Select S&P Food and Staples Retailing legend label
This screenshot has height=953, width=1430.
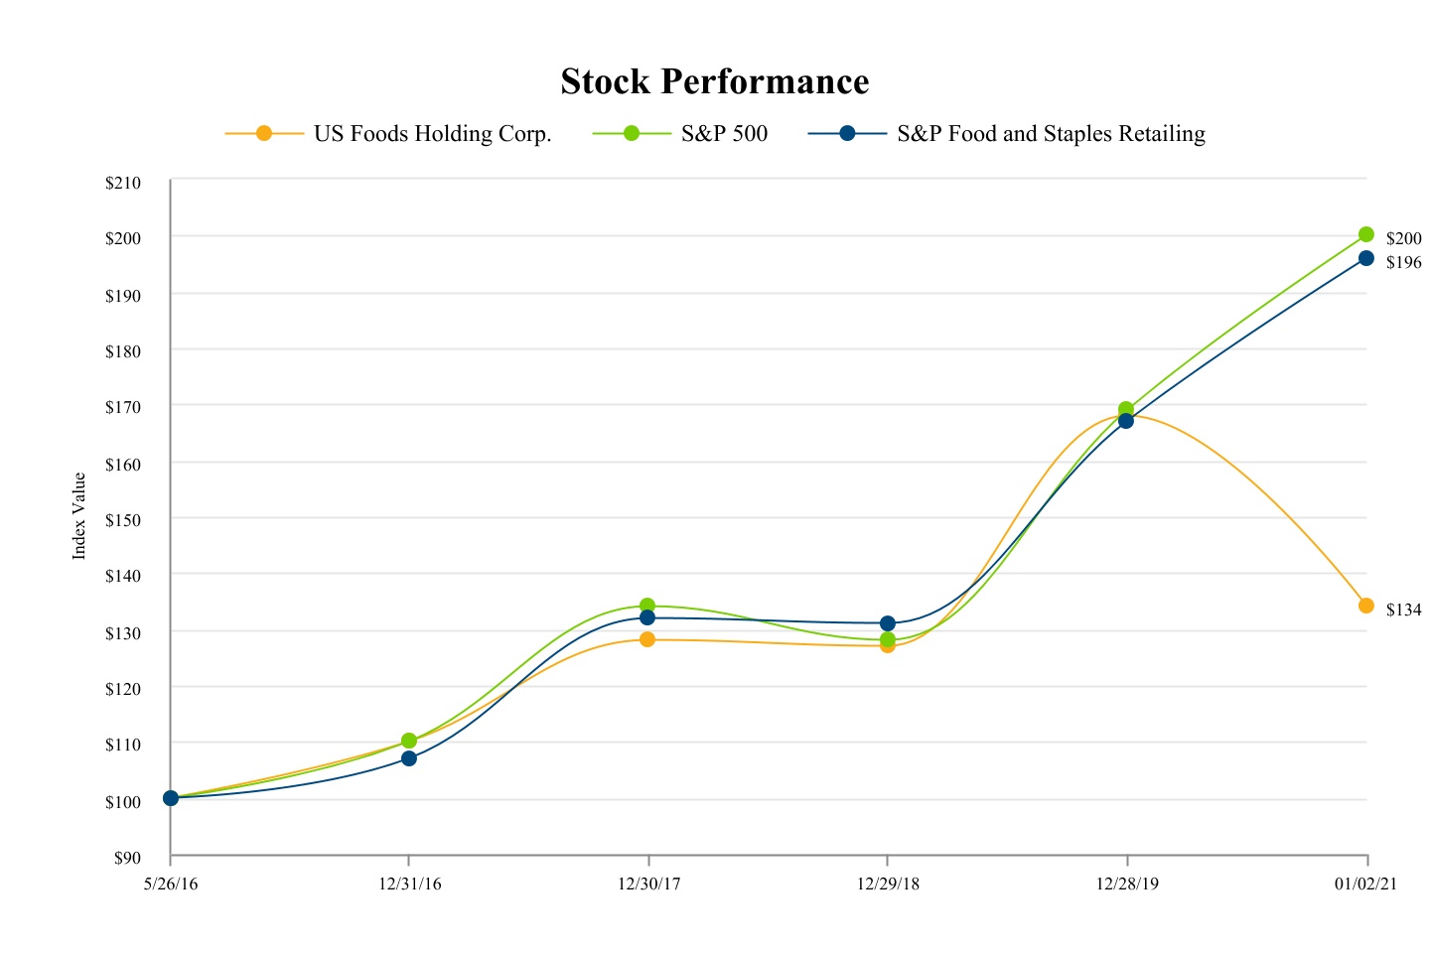pyautogui.click(x=1051, y=134)
